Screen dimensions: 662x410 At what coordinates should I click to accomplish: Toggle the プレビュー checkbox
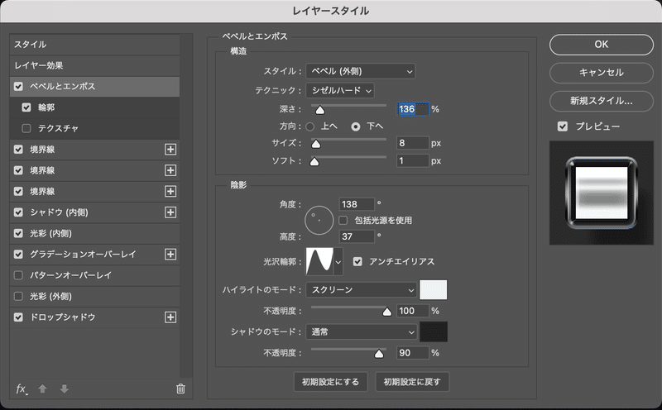coord(563,126)
